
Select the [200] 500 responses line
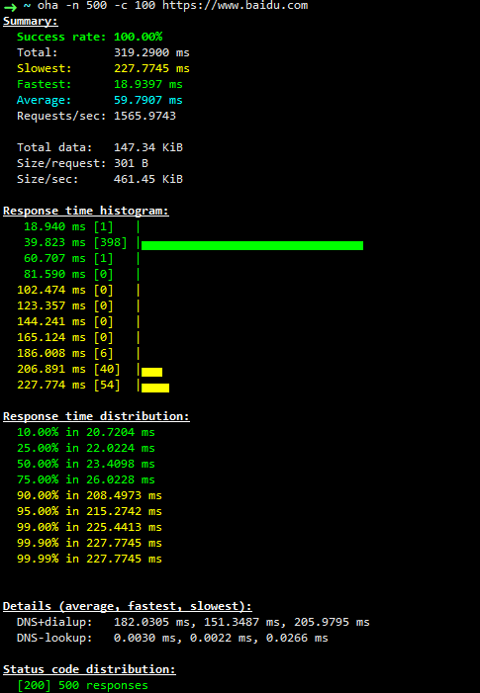pos(82,685)
